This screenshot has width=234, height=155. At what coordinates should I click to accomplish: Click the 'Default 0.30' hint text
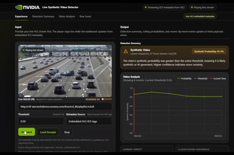coord(58,114)
